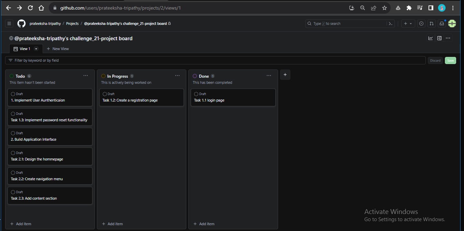464x231 pixels.
Task: Discard unsaved filter changes
Action: tap(435, 60)
